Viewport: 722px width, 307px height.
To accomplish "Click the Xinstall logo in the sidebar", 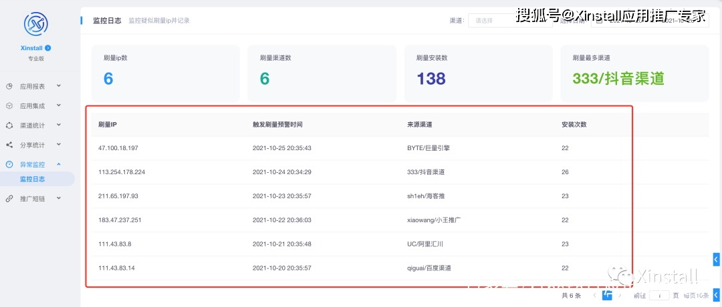I will click(36, 24).
